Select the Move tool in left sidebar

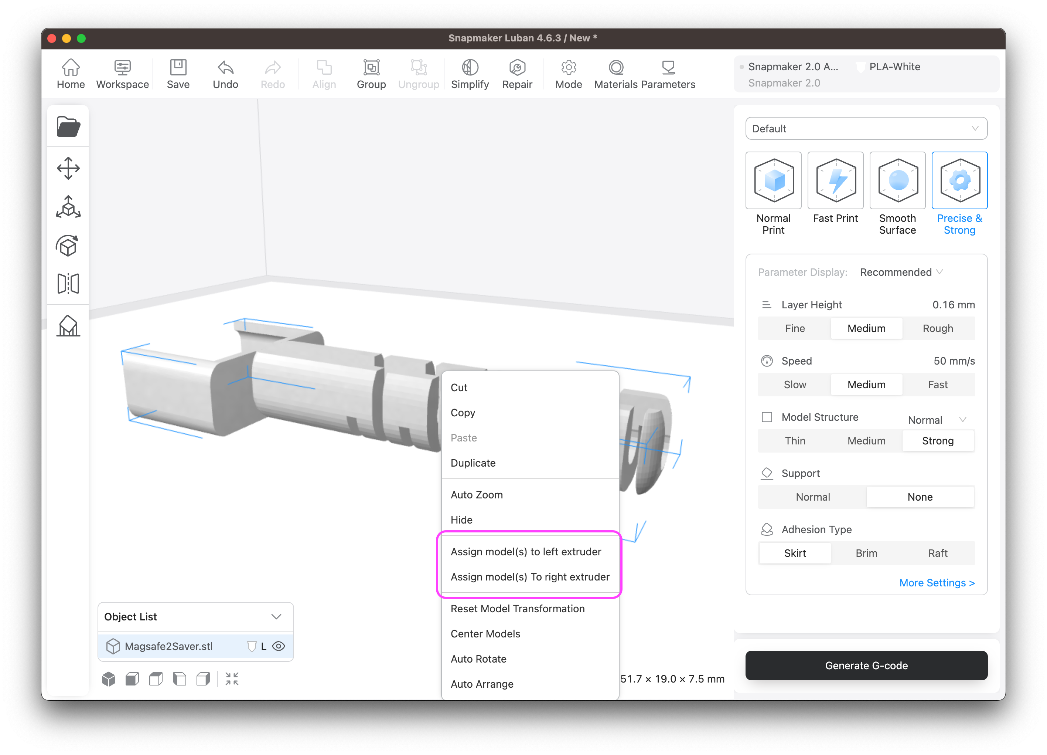click(68, 168)
